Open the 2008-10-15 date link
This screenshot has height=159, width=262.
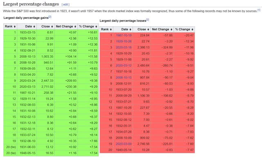tap(124, 77)
